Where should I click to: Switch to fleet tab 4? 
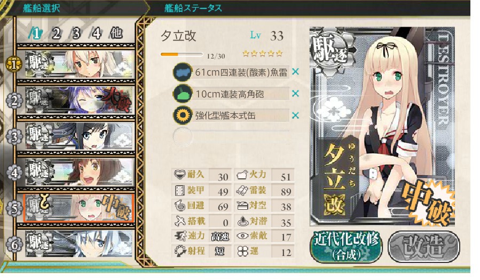coord(96,34)
